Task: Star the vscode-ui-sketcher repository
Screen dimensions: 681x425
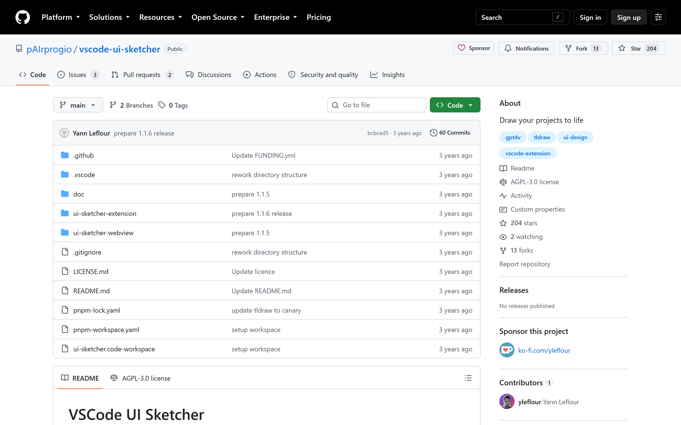Action: tap(638, 48)
